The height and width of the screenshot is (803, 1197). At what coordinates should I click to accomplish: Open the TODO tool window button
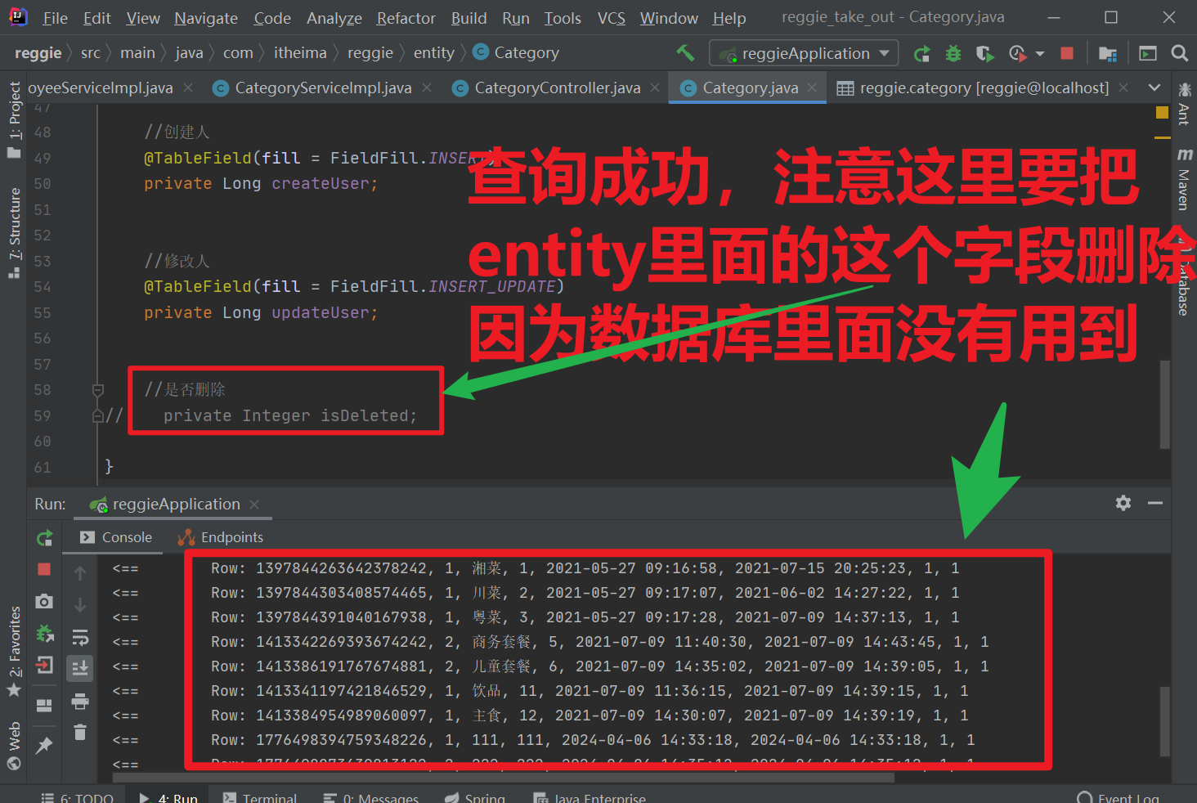tap(77, 797)
